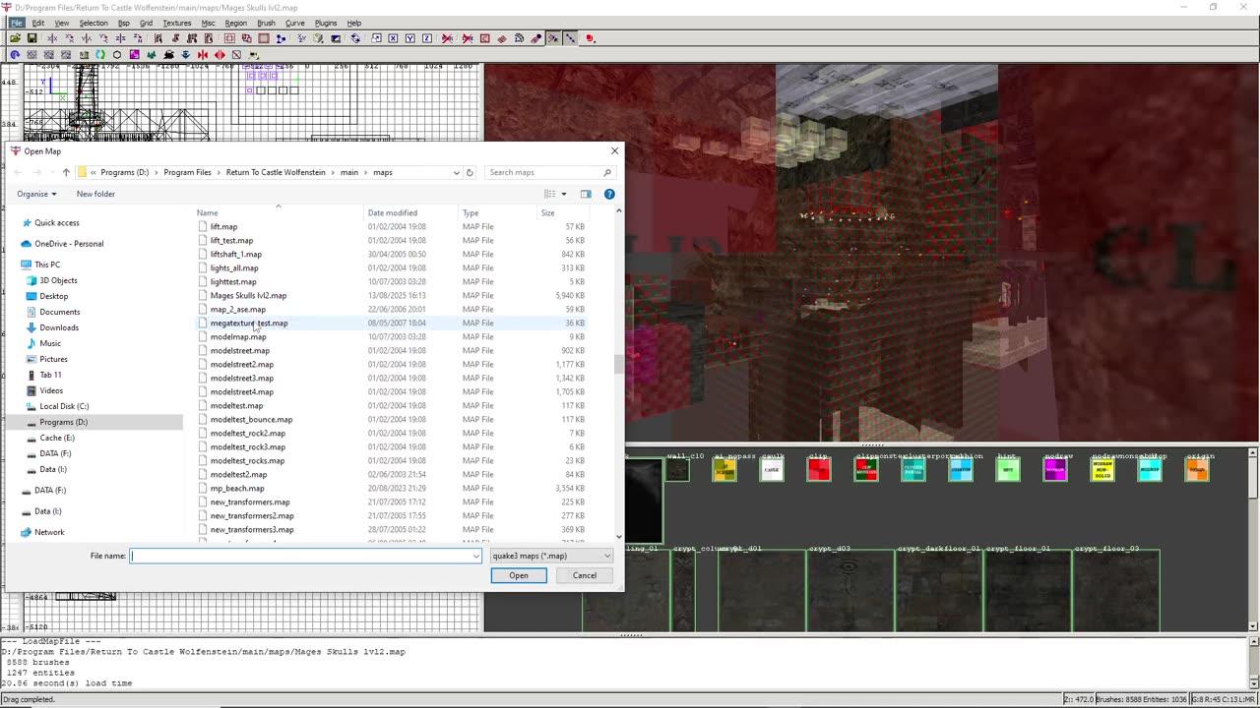This screenshot has width=1260, height=708.
Task: Click the Open map toolbar icon
Action: click(16, 38)
